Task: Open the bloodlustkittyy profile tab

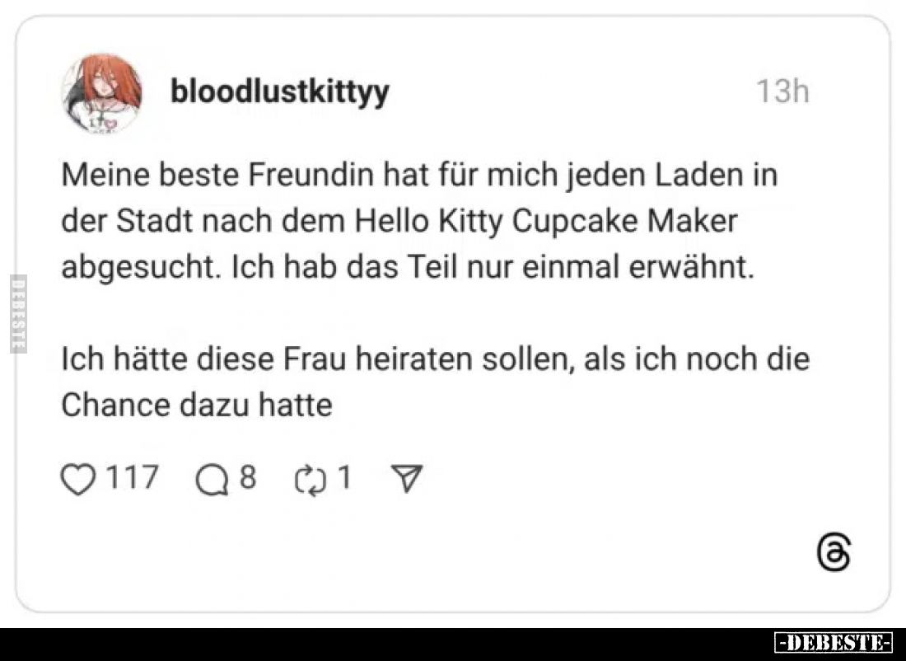Action: click(280, 92)
